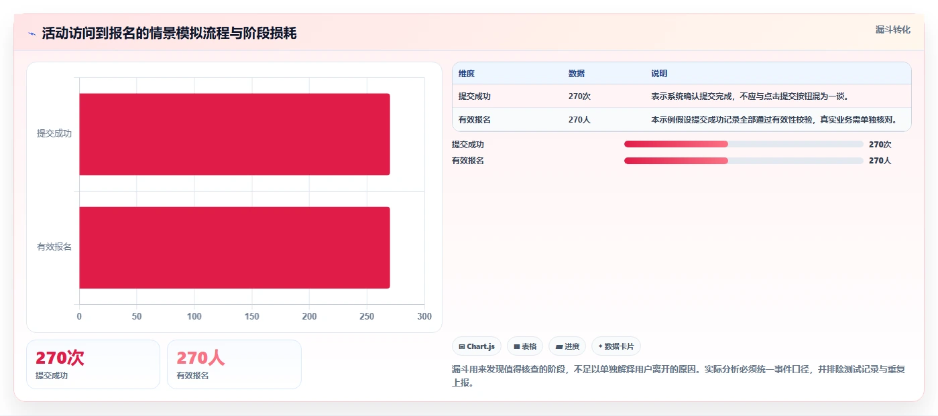This screenshot has width=938, height=416.
Task: Click the 提交成功 progress bar
Action: (744, 144)
